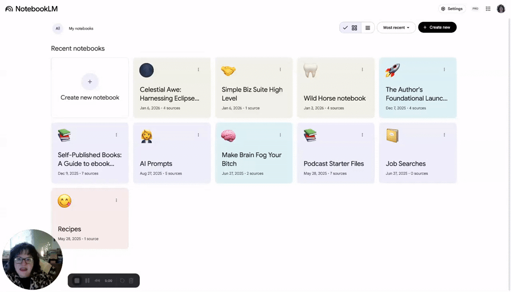Switch to list view layout

tap(368, 28)
